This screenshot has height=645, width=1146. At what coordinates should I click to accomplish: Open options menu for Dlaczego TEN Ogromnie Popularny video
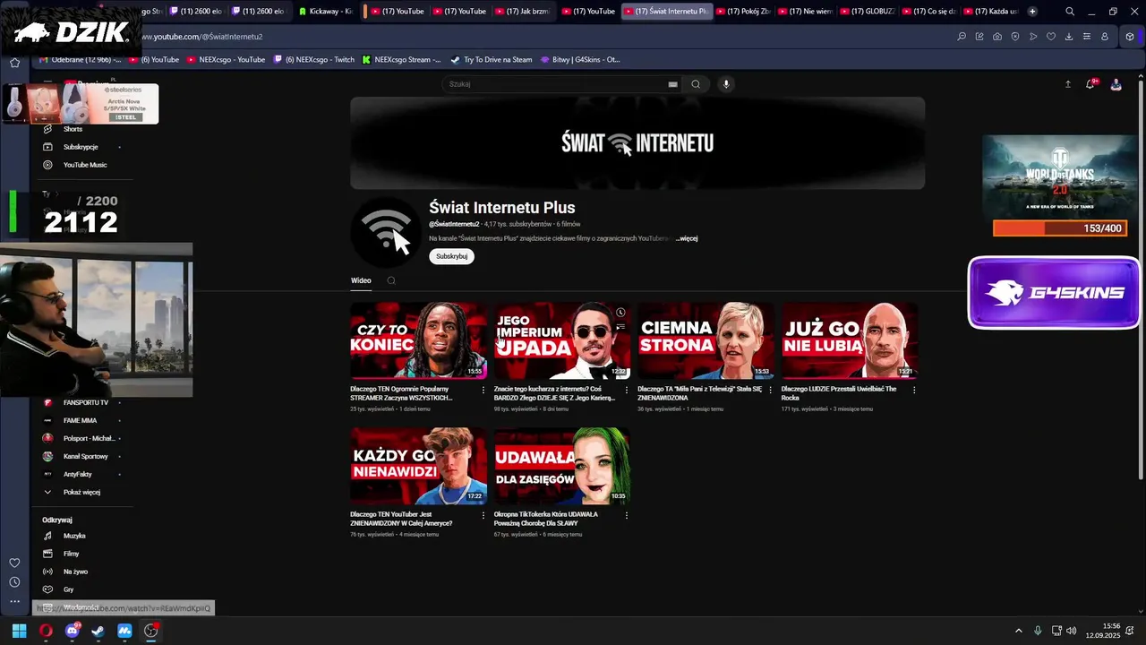[x=483, y=390]
